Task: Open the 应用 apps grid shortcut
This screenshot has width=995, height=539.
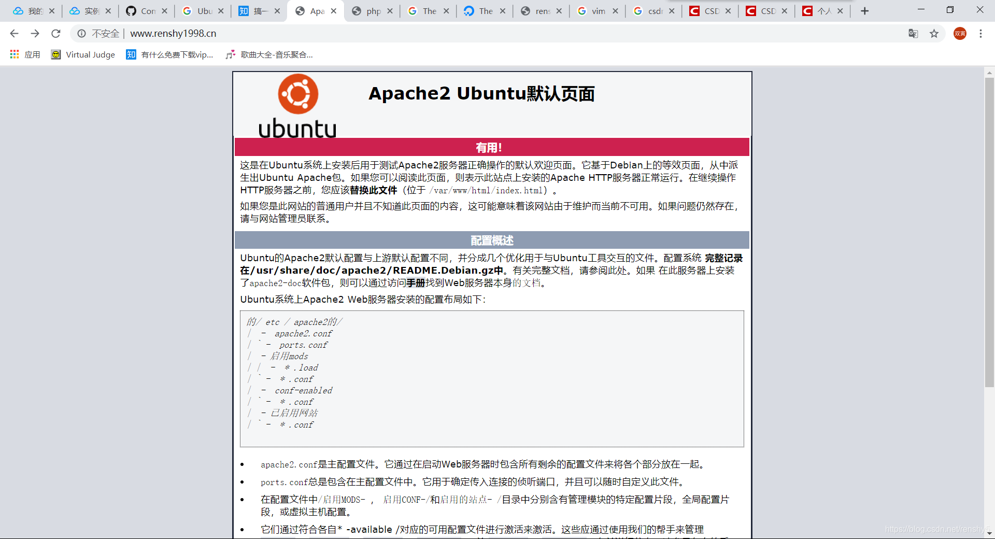Action: point(25,54)
